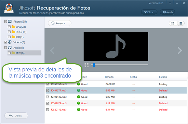Uncheck the f0481577.mp3 checkbox

(x=48, y=91)
